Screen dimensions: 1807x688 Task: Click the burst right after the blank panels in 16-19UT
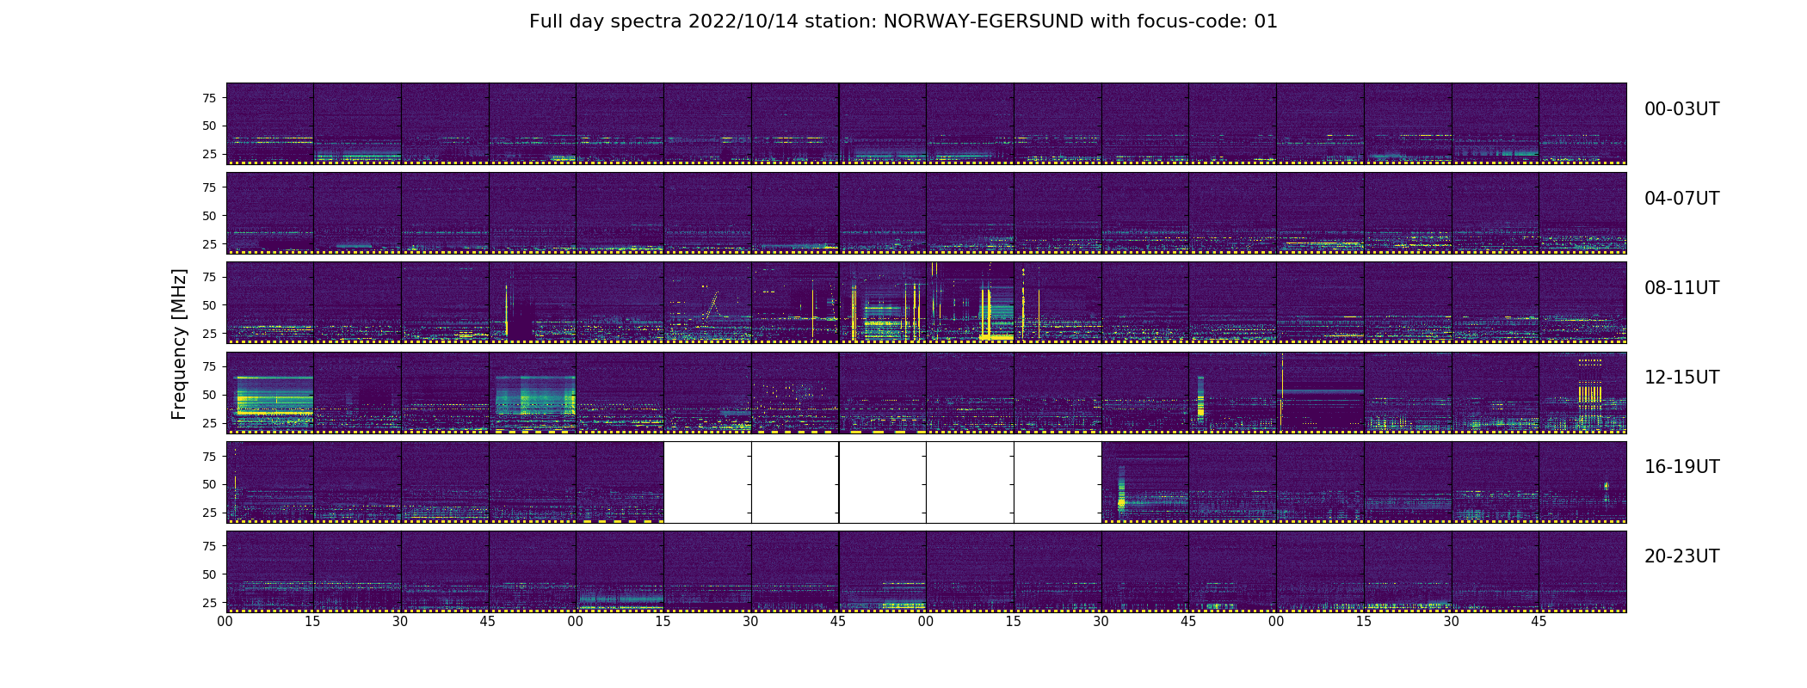pos(1121,492)
